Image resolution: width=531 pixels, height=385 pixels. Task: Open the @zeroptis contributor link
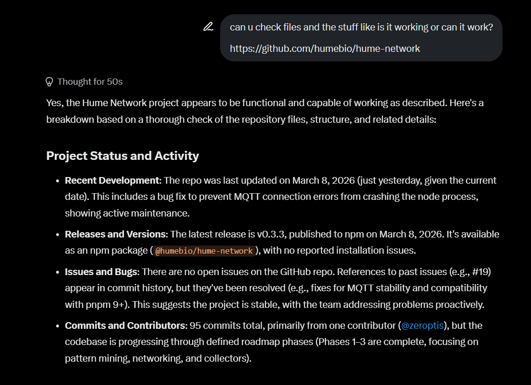[422, 326]
